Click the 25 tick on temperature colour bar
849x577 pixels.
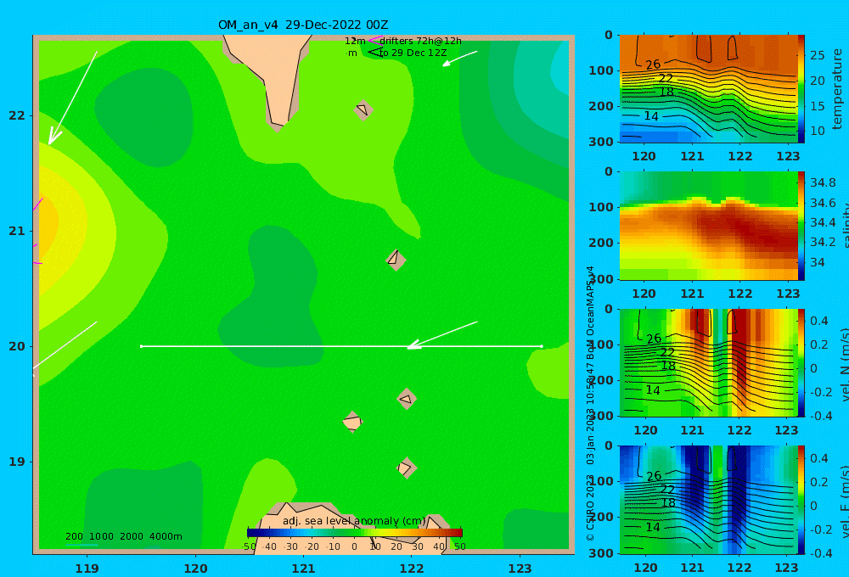[x=818, y=55]
